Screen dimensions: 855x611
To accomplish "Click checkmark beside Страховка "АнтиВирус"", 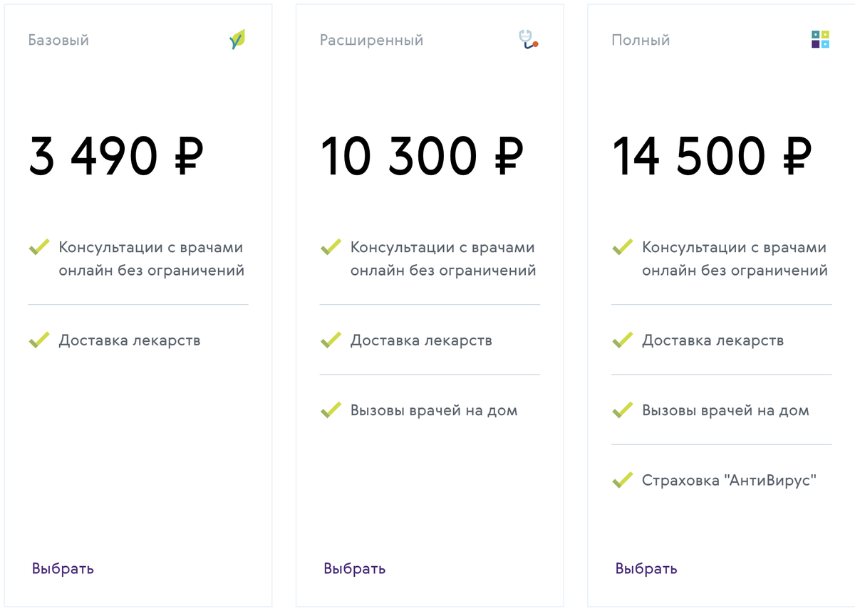I will tap(623, 480).
